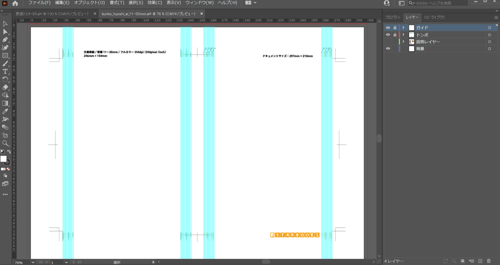
Task: Open the ファイル(F) menu
Action: [40, 3]
